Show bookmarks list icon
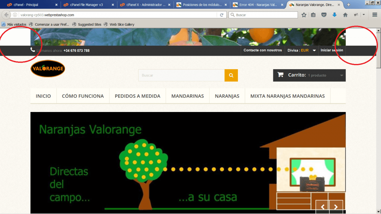 point(313,15)
